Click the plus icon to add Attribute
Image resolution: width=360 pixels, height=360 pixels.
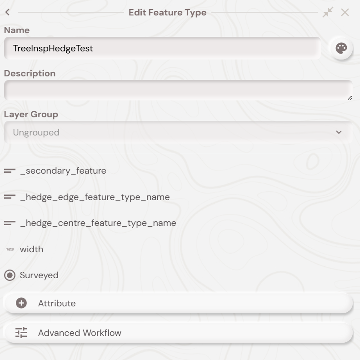pos(21,303)
